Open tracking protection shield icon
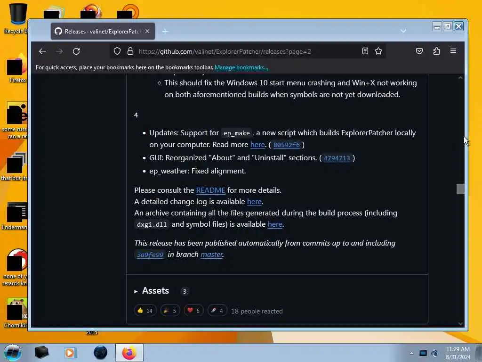The image size is (482, 362). [117, 51]
